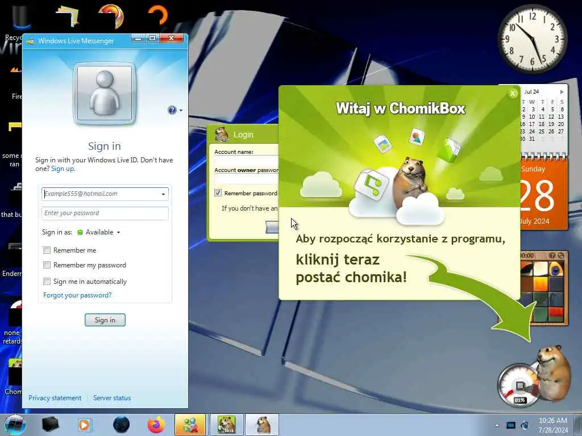Open the Privacy statement link
The image size is (582, 436).
click(x=55, y=398)
